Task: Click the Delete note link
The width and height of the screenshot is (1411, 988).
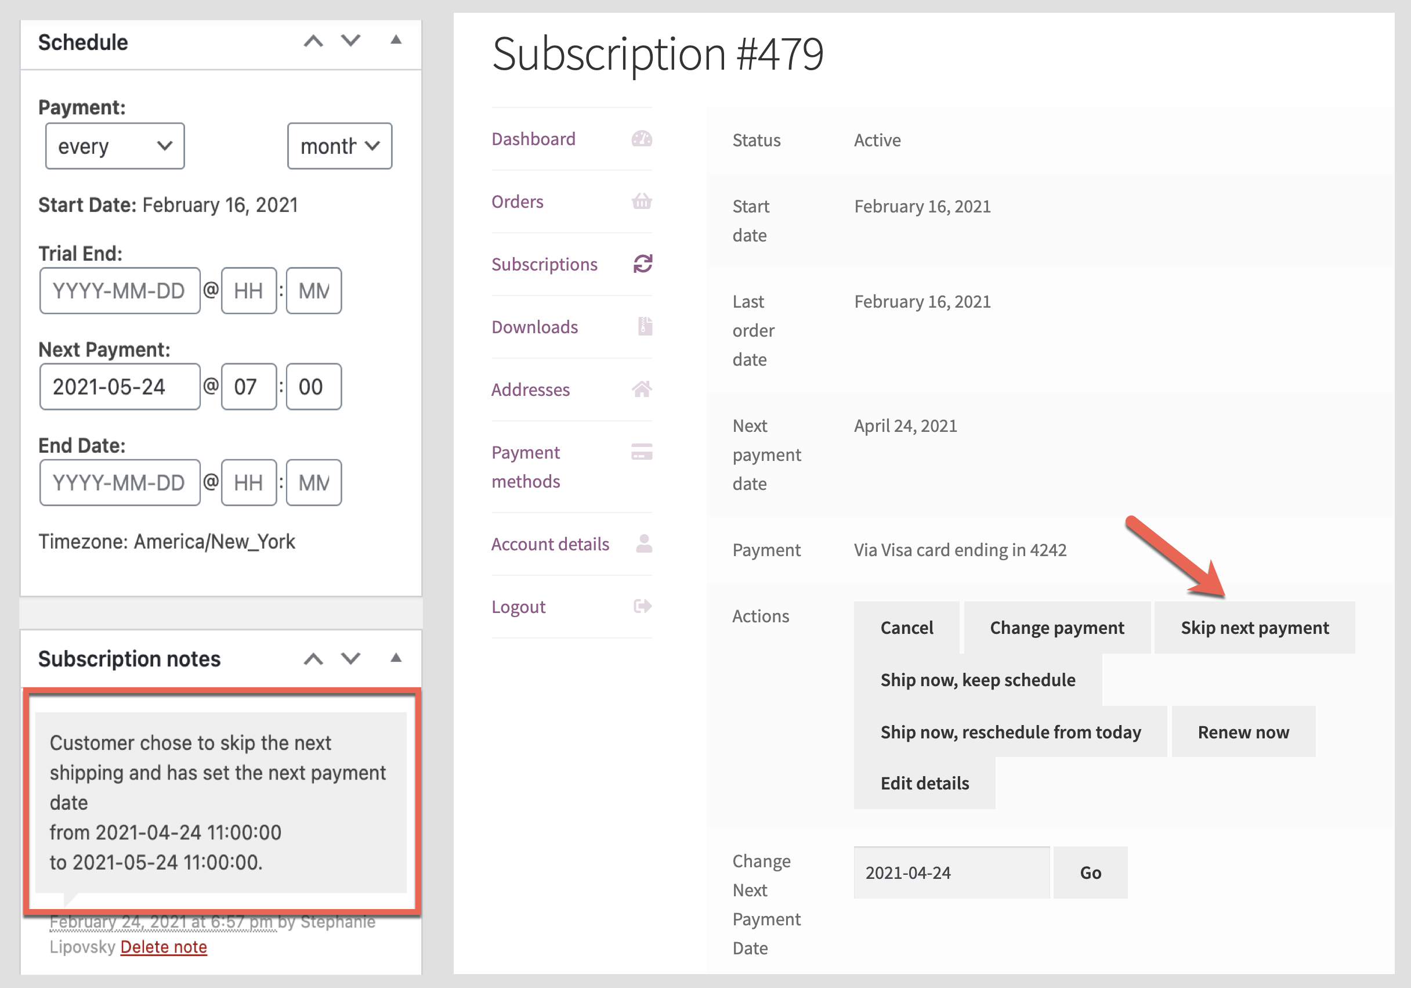Action: 164,947
